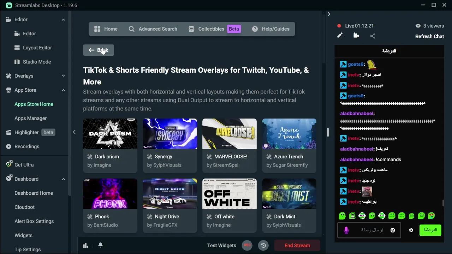Image resolution: width=452 pixels, height=254 pixels.
Task: Select the angry face emote
Action: [x=352, y=216]
